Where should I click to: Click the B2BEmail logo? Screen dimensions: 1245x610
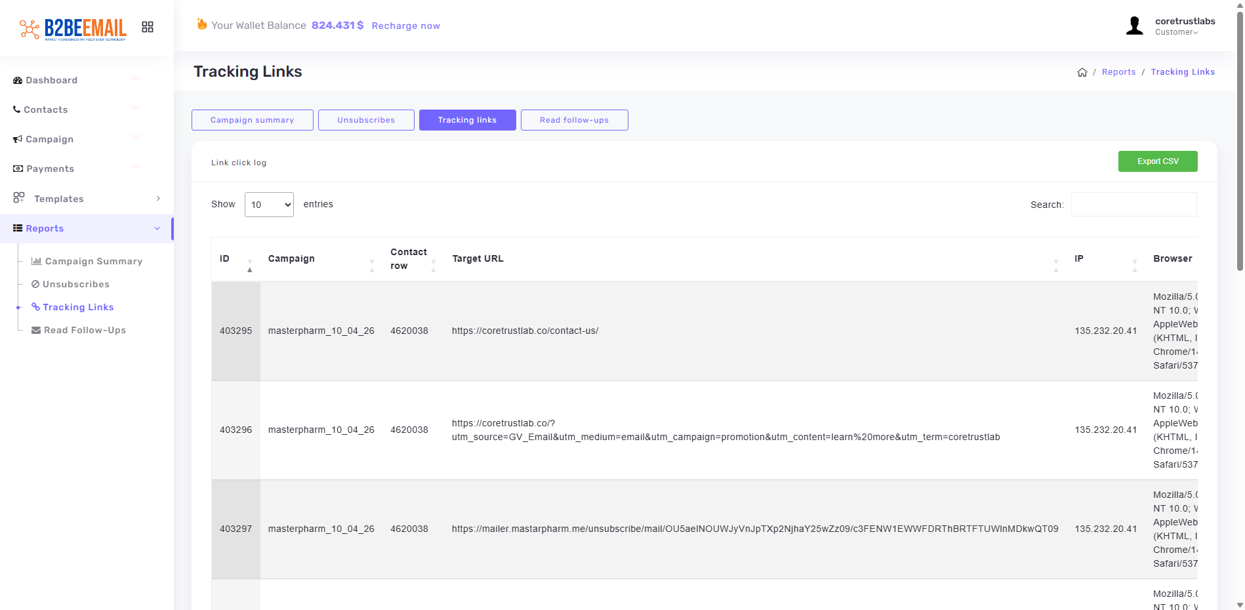tap(73, 28)
